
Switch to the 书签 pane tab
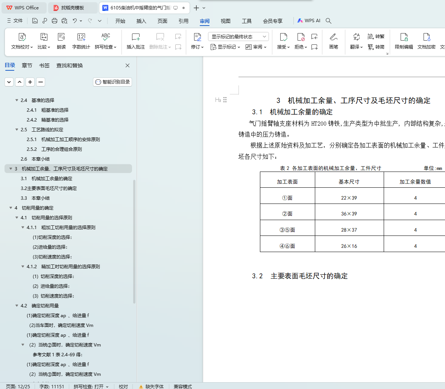pyautogui.click(x=44, y=65)
